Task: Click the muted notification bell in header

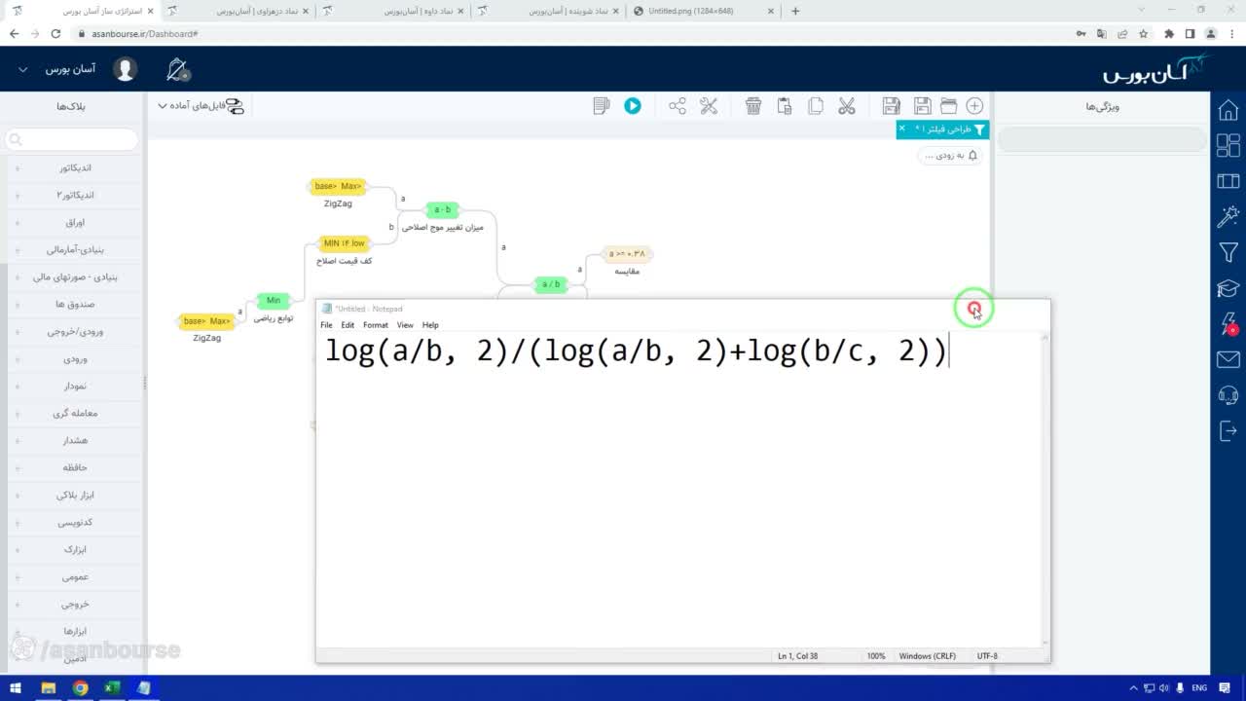Action: point(177,69)
